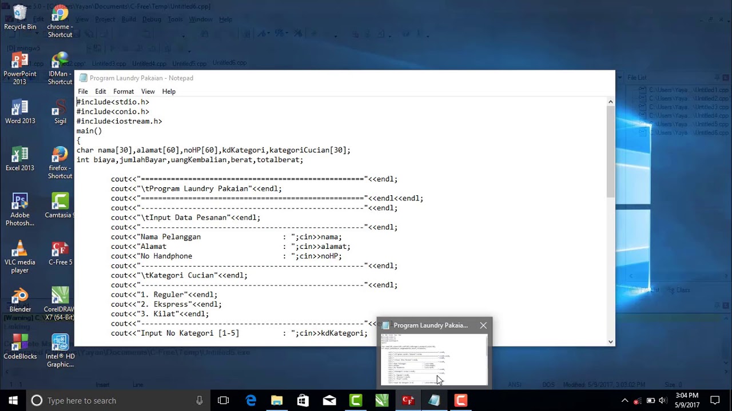Select the Camtasia 9 desktop icon
732x411 pixels.
point(59,205)
